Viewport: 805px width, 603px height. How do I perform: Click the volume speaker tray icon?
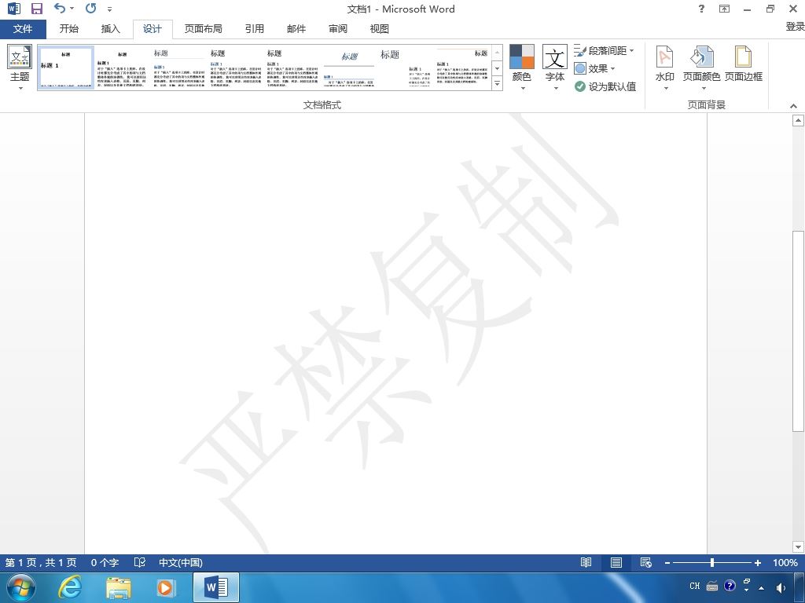[781, 587]
